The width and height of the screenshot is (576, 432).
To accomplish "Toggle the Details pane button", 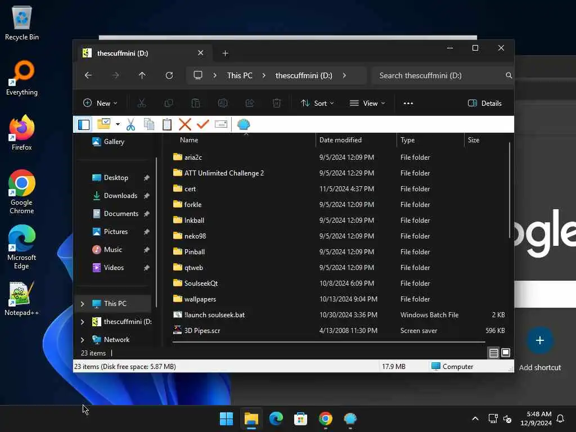I will (484, 103).
